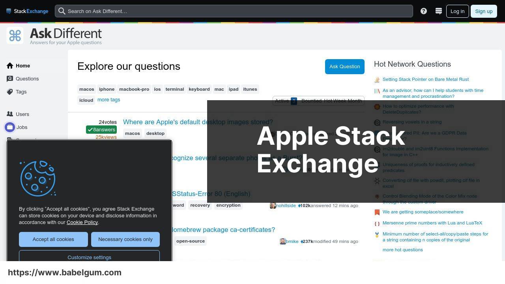Click nohillside's user avatar
This screenshot has height=284, width=505.
273,206
